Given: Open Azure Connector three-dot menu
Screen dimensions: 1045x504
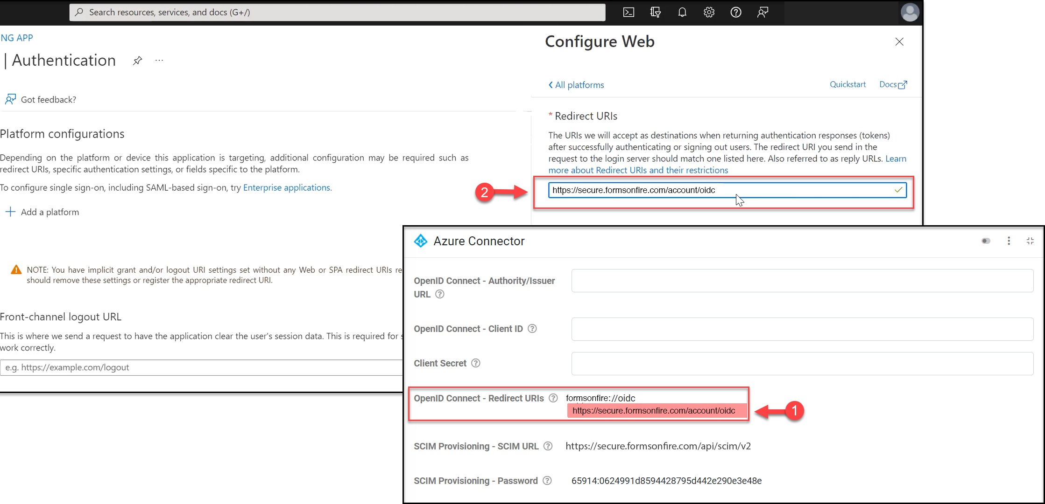Looking at the screenshot, I should (1009, 241).
